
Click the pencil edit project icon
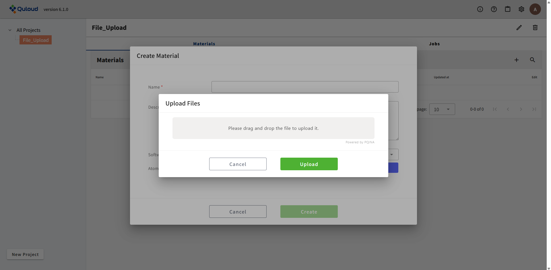(519, 28)
